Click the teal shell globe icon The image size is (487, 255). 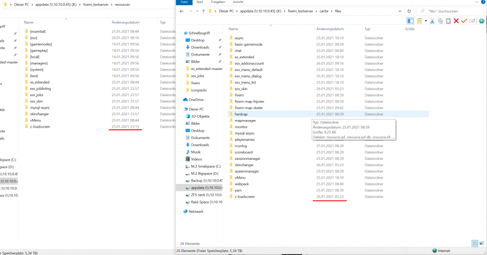pos(482,21)
